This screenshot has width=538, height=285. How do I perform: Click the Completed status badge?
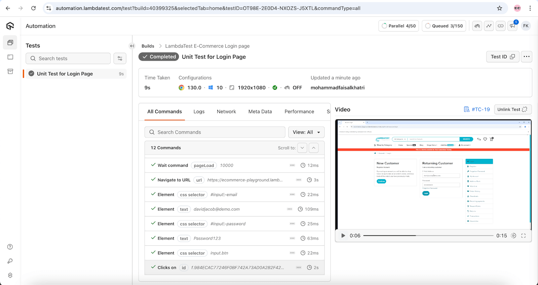(x=159, y=57)
